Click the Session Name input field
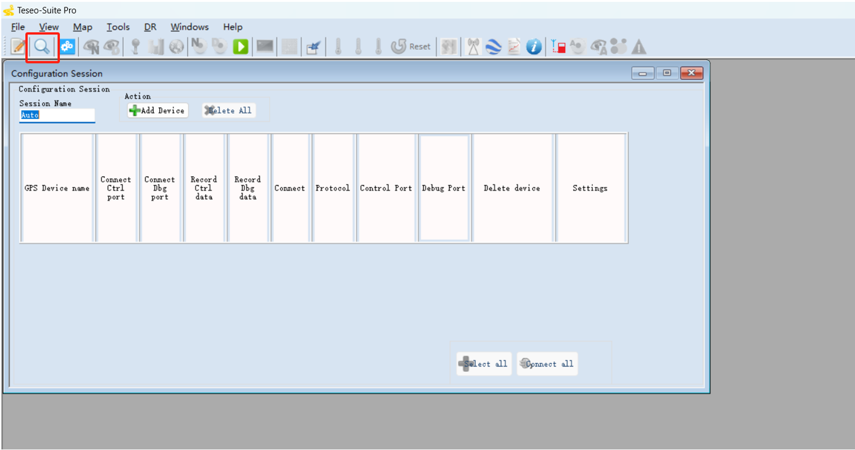The height and width of the screenshot is (450, 855). pyautogui.click(x=57, y=115)
